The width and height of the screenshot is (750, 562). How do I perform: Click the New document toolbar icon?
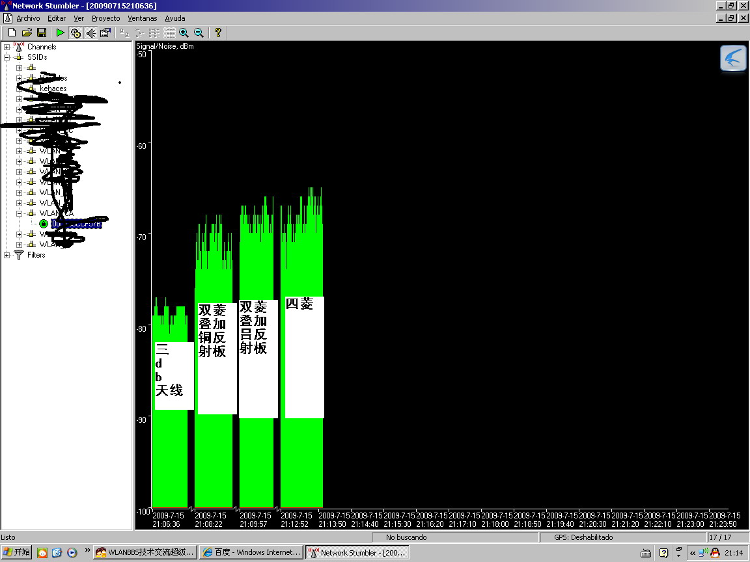[x=12, y=33]
